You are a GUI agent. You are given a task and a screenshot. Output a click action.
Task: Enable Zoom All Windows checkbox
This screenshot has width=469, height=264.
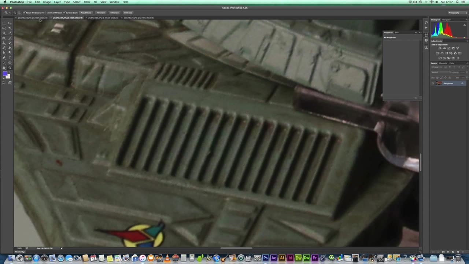(x=45, y=12)
